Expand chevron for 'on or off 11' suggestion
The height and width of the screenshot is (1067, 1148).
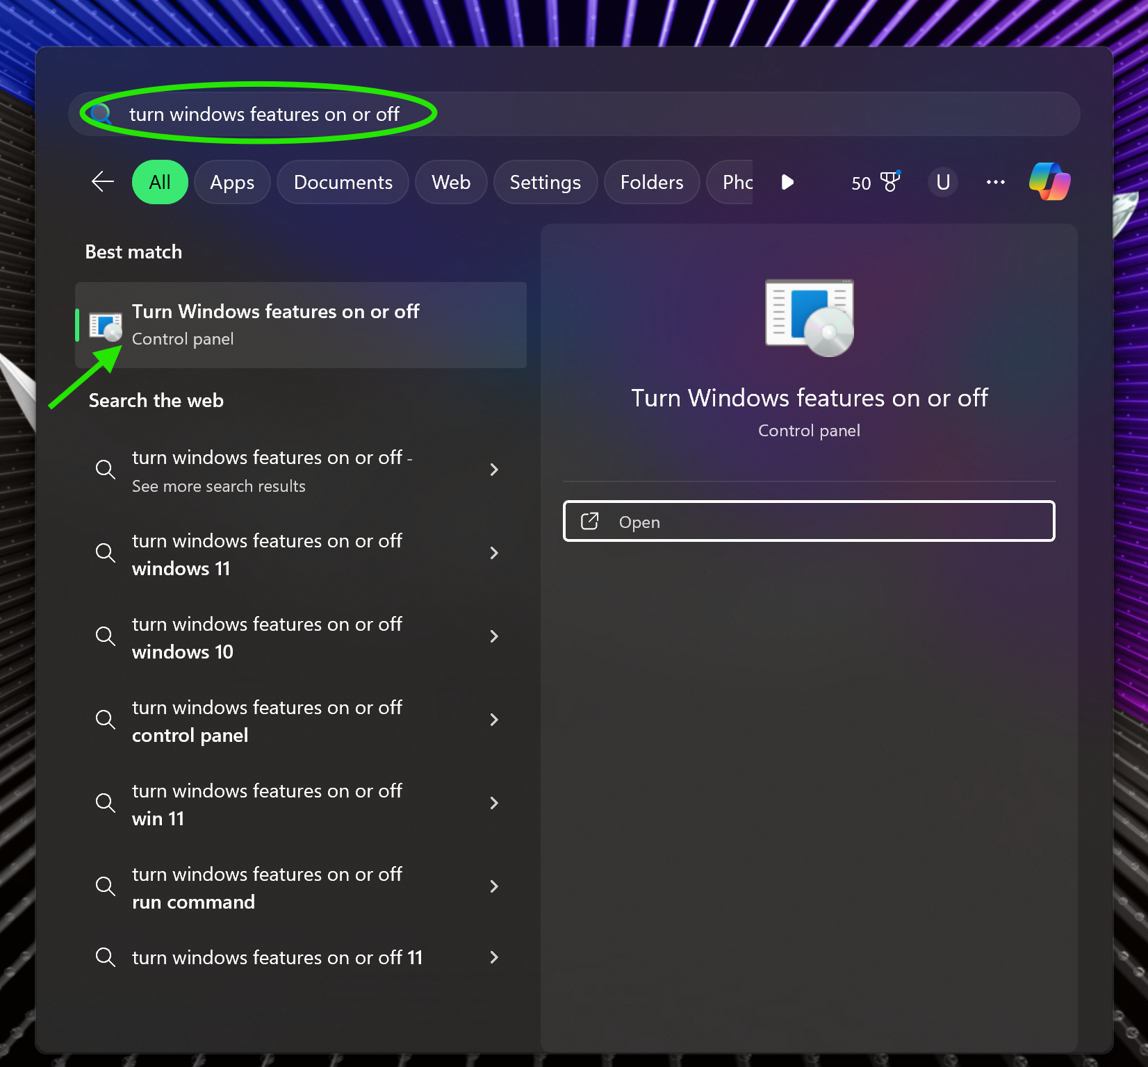tap(494, 957)
